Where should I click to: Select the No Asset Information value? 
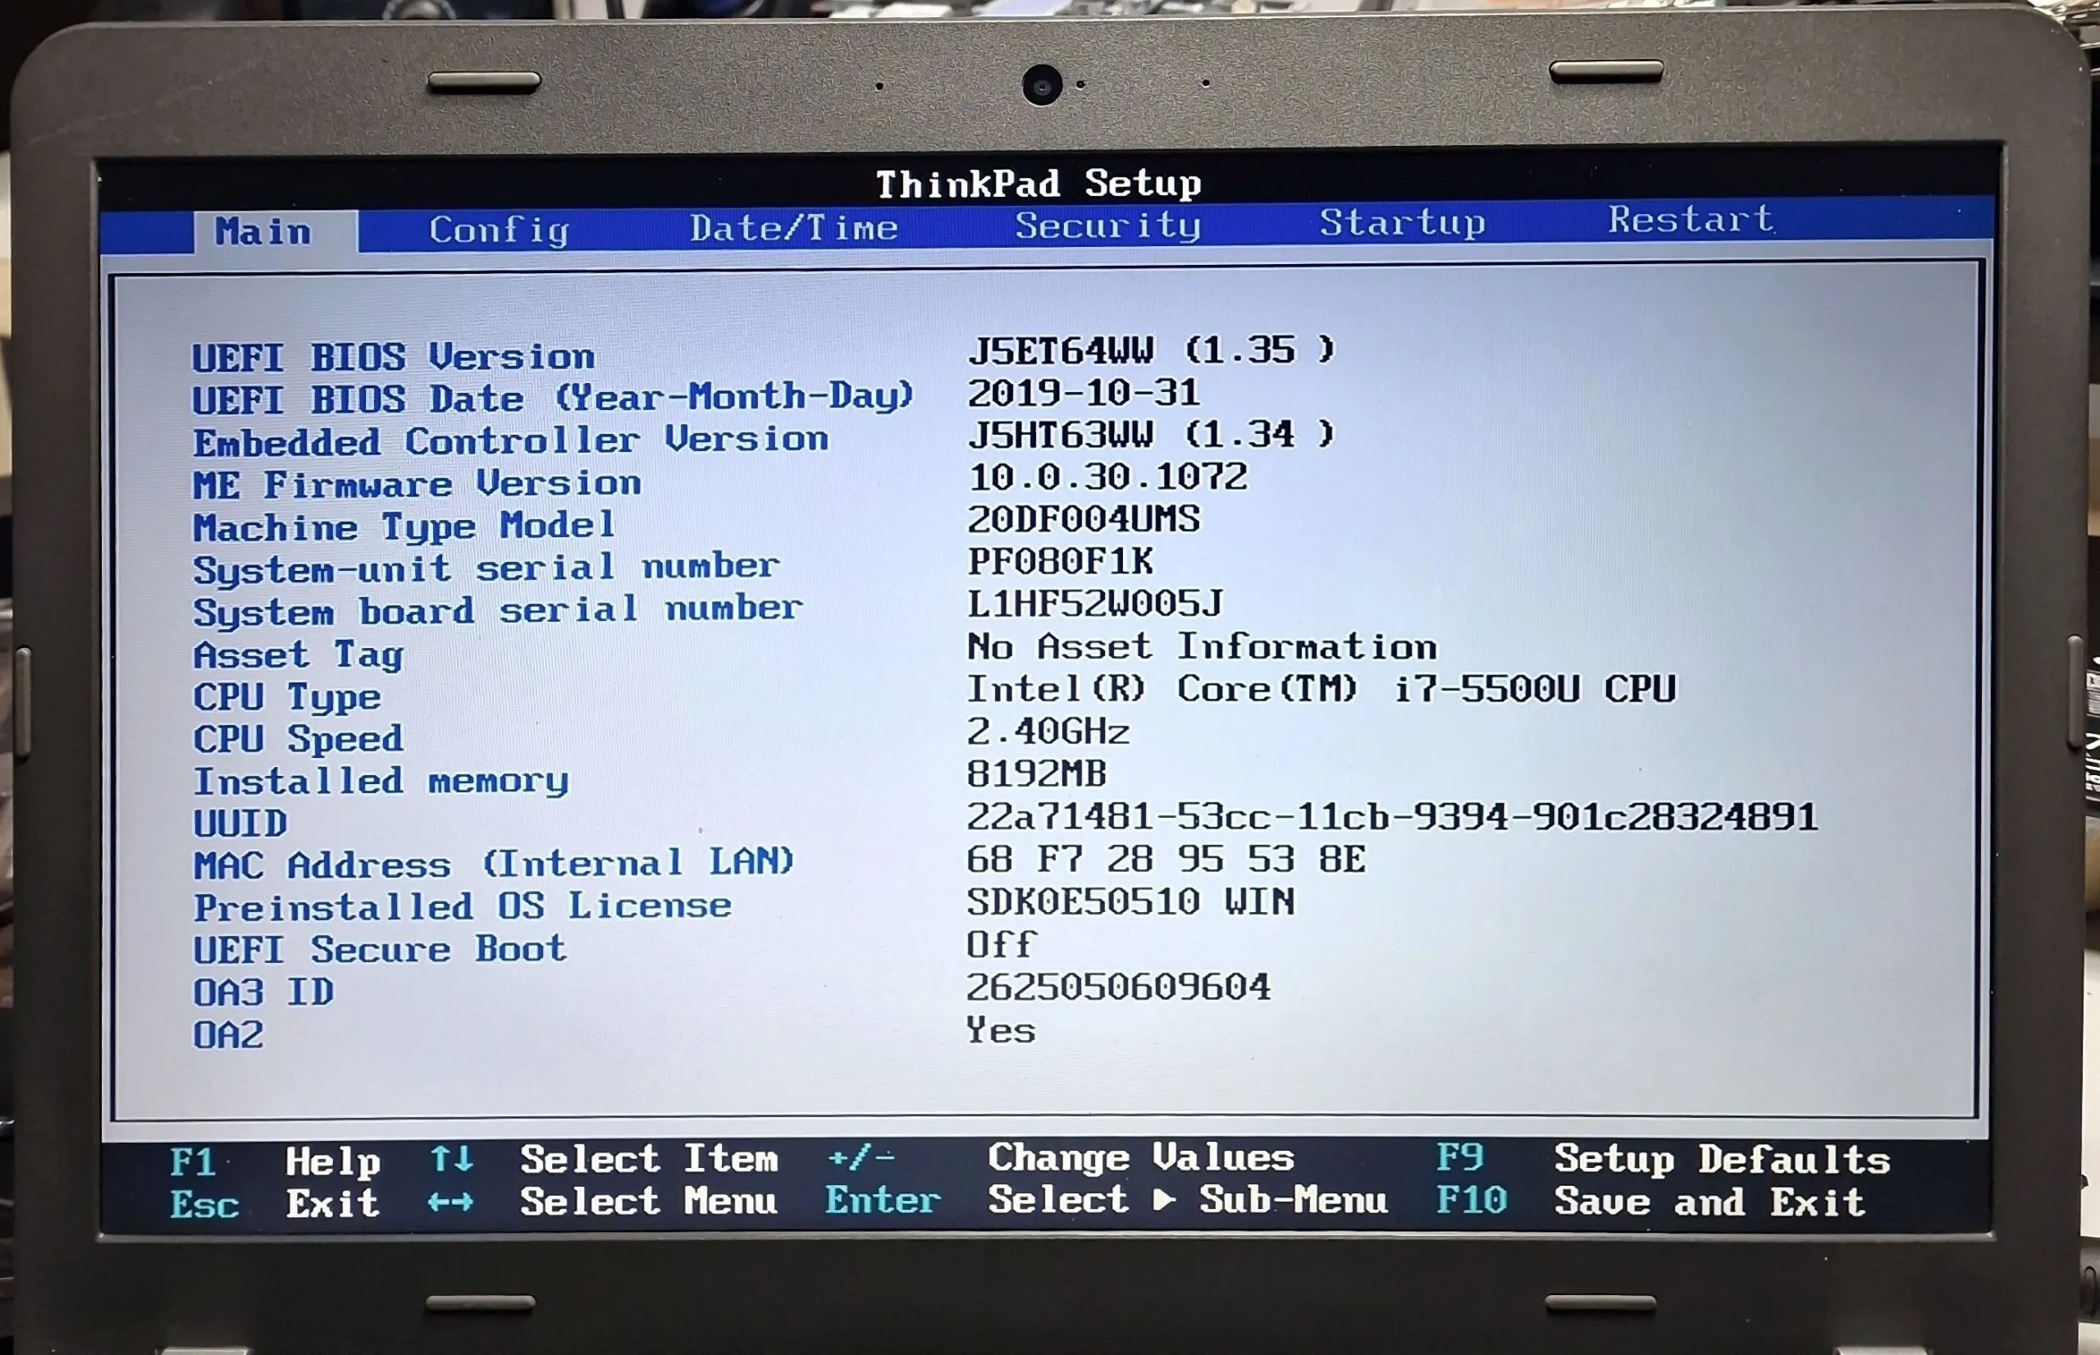(x=1203, y=646)
